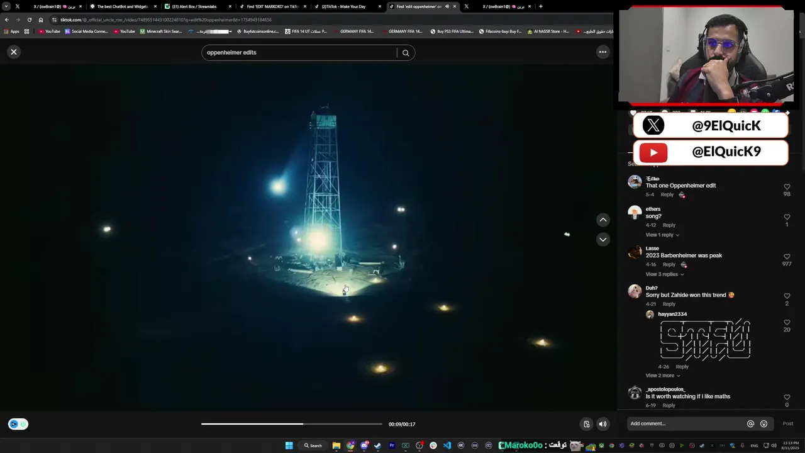805x453 pixels.
Task: Open a new browser tab
Action: point(541,6)
